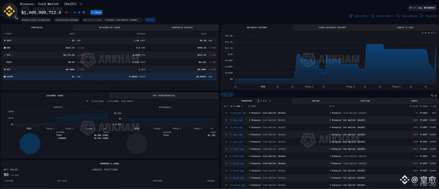Go to next transfers page arrow

266,101
